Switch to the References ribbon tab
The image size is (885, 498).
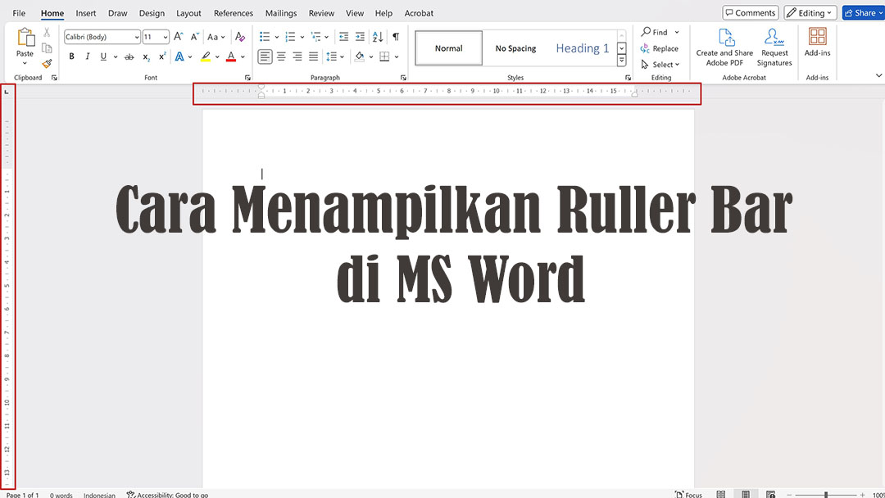pos(234,13)
